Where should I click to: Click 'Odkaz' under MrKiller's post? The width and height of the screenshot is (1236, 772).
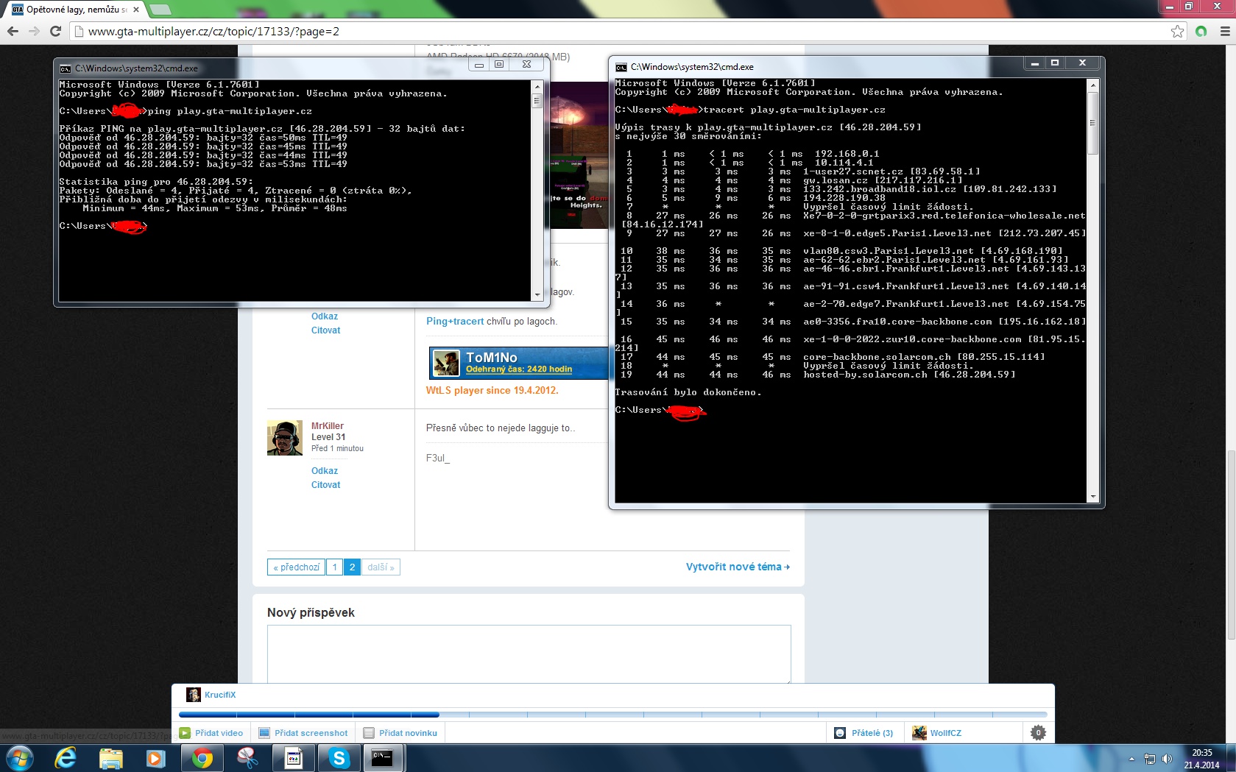coord(325,471)
